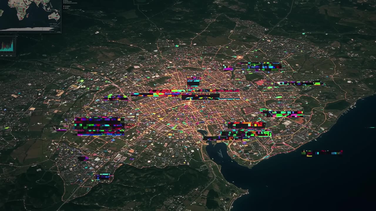Open the world map inset panel
The image size is (376, 211).
(x=30, y=16)
